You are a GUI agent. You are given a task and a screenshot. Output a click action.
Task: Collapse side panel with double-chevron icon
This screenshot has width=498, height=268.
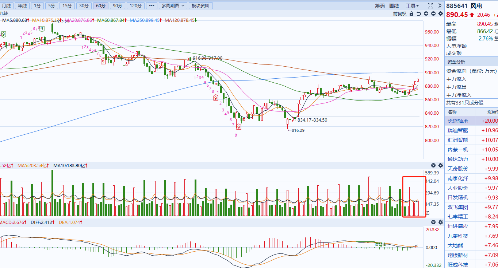click(x=440, y=5)
